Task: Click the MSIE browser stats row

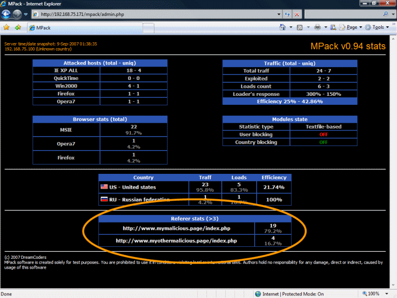Action: pos(100,130)
